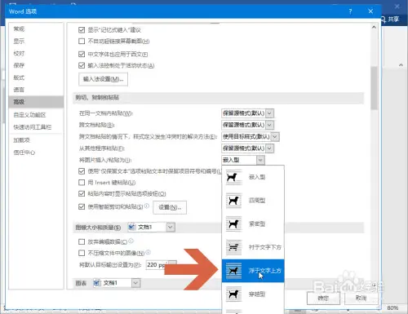Click 设置(N)... button

click(170, 207)
